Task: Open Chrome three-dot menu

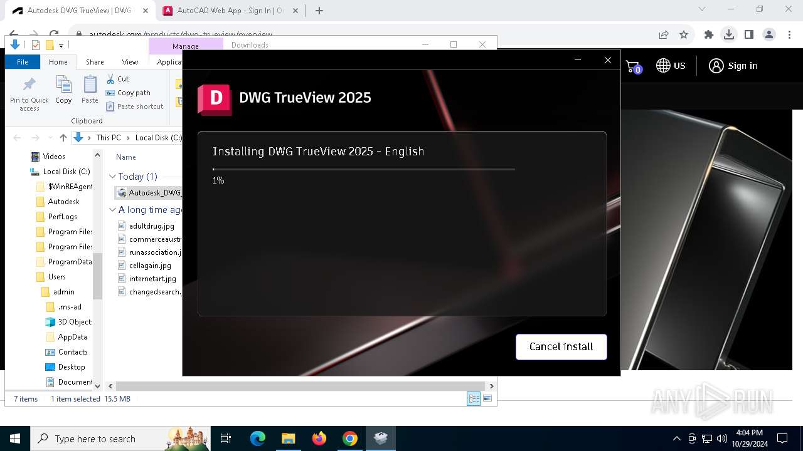Action: click(789, 34)
